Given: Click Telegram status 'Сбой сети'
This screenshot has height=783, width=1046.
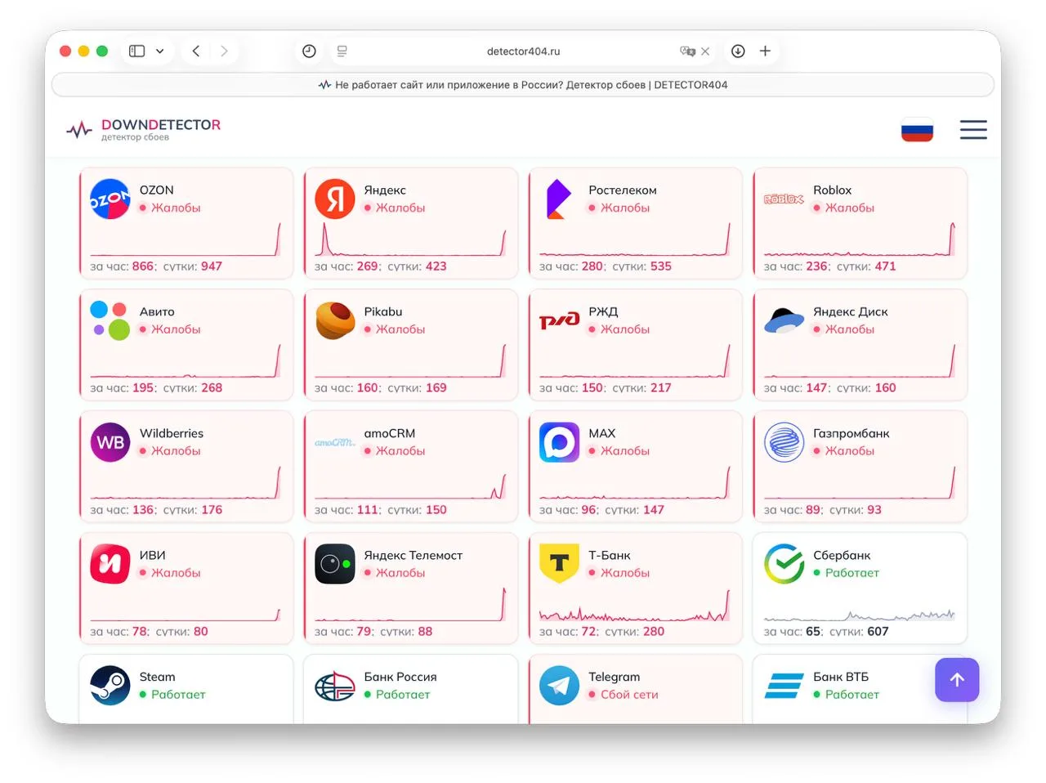Looking at the screenshot, I should pyautogui.click(x=629, y=694).
